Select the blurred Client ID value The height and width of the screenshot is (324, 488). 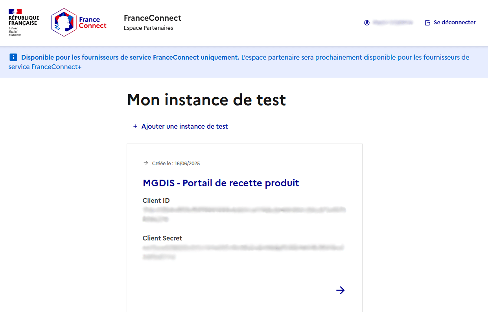[244, 215]
